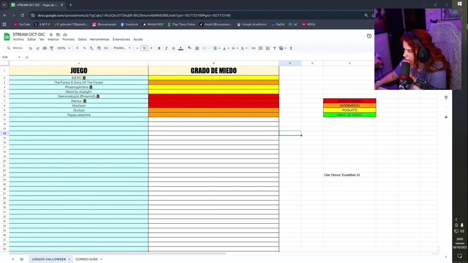Screen dimensions: 468x263
Task: Toggle italic formatting
Action: pos(166,48)
